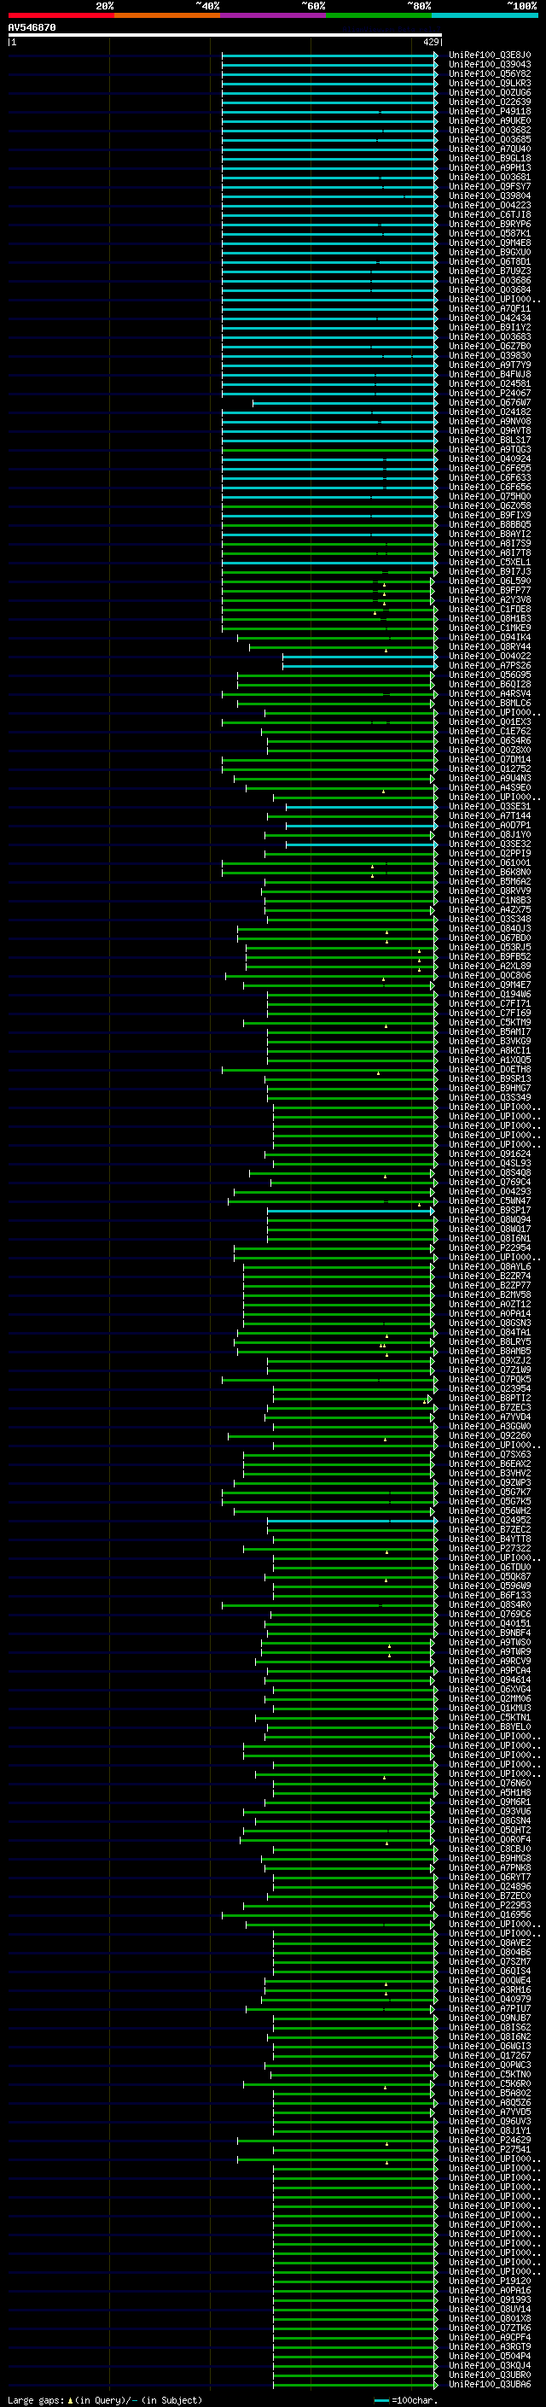Select hit UniRef100_Q24952

[x=489, y=1520]
